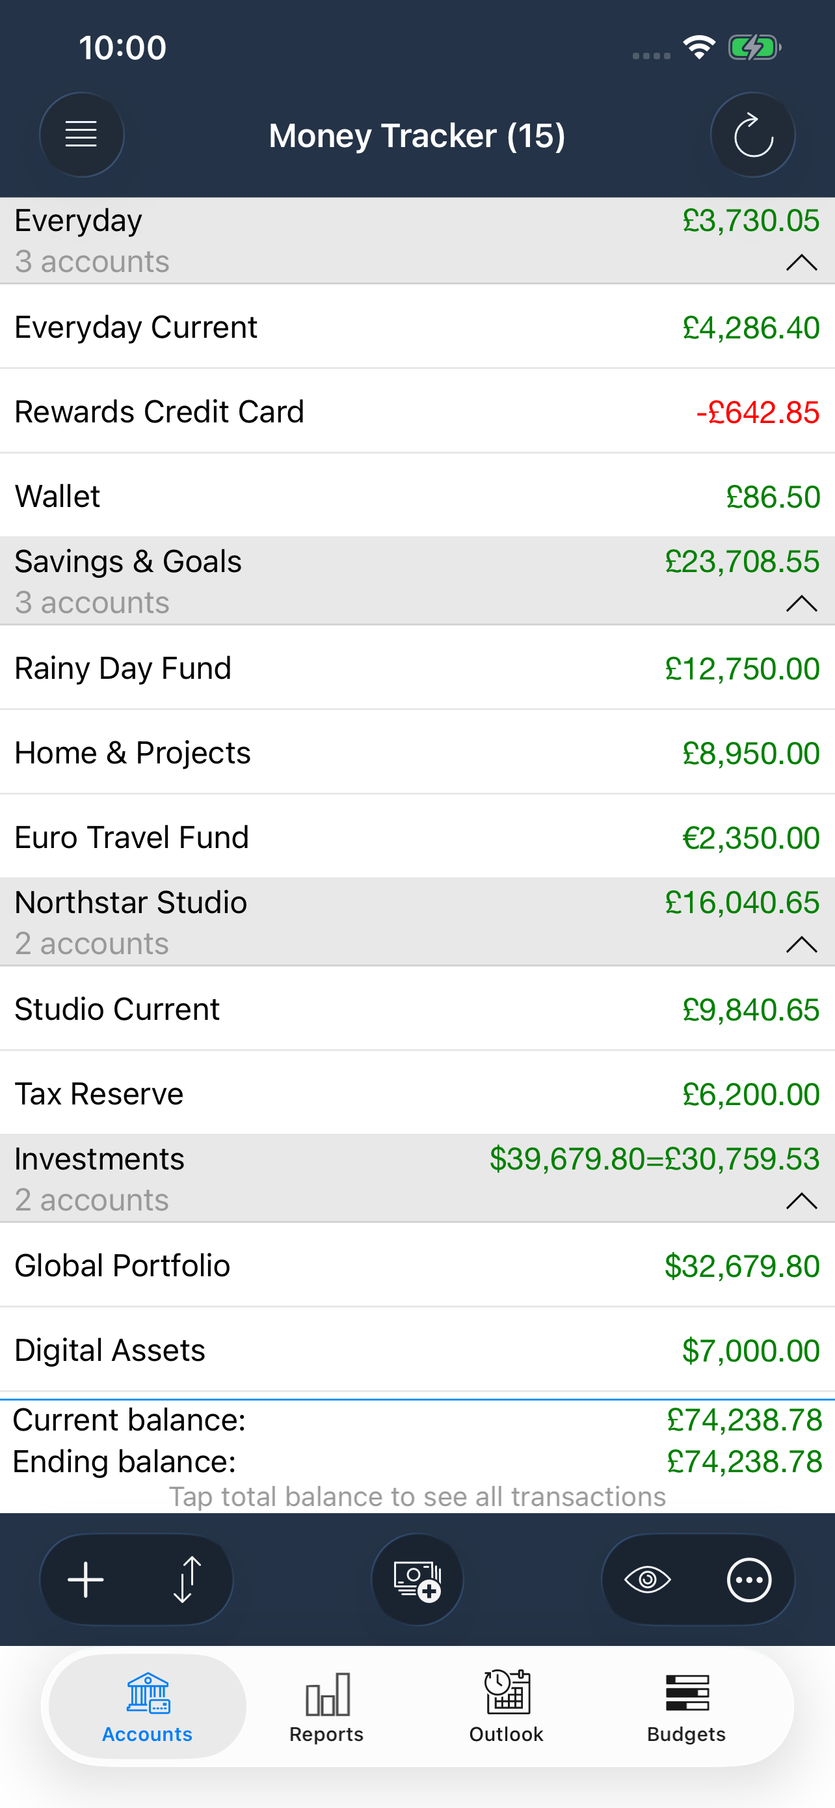Collapse the Investments group chevron
The image size is (835, 1808).
[801, 1201]
